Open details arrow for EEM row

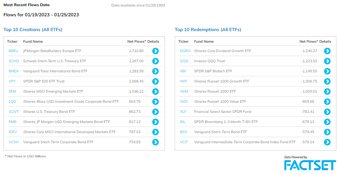(x=156, y=92)
